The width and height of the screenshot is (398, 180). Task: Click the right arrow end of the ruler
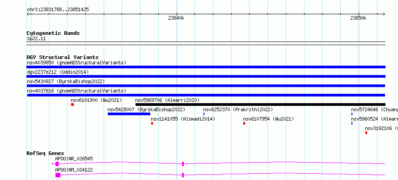(x=384, y=14)
